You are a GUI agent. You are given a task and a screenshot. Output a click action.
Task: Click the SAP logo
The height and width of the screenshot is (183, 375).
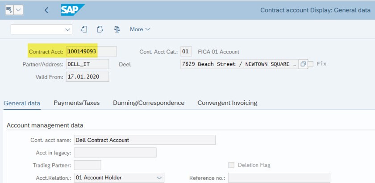pyautogui.click(x=73, y=10)
